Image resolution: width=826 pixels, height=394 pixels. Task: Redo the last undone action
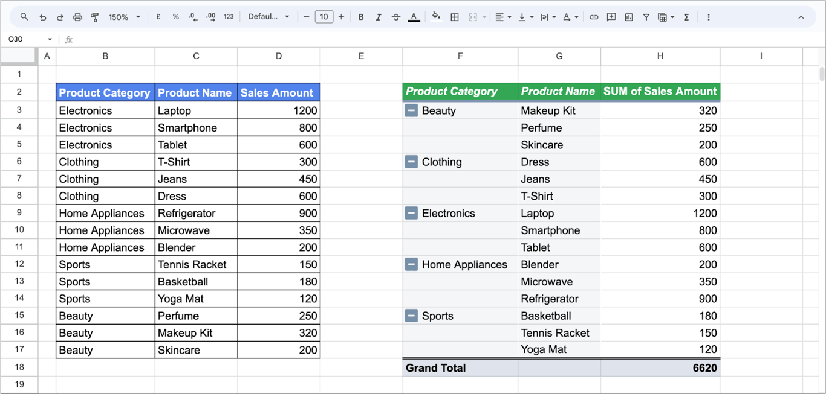(x=60, y=17)
